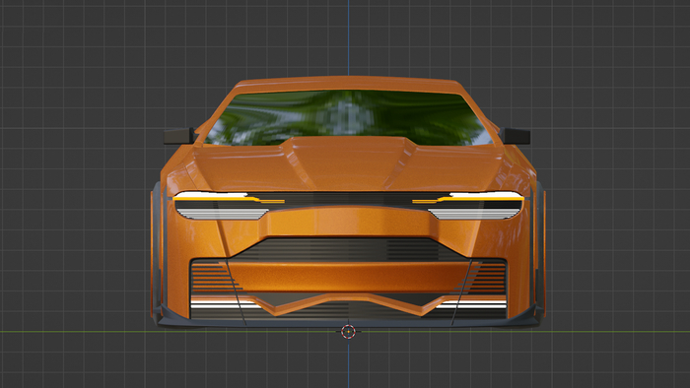This screenshot has height=388, width=690.
Task: Select the car's left headlight
Action: tap(222, 206)
